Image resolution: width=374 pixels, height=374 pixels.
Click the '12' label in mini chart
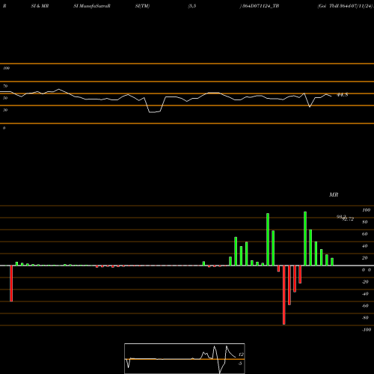[x=241, y=355]
